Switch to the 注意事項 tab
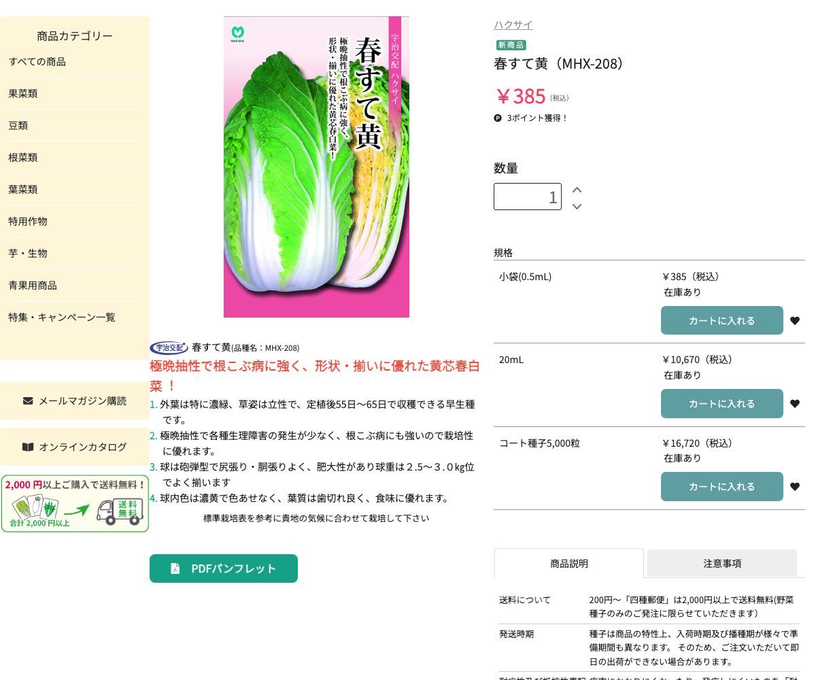The image size is (816, 680). point(721,564)
